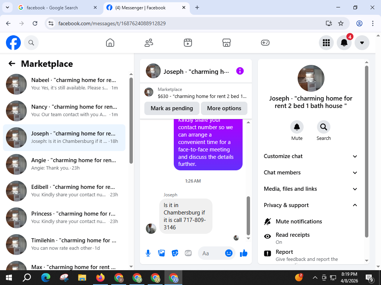
Task: Open the Chrome three-dot menu
Action: click(372, 23)
